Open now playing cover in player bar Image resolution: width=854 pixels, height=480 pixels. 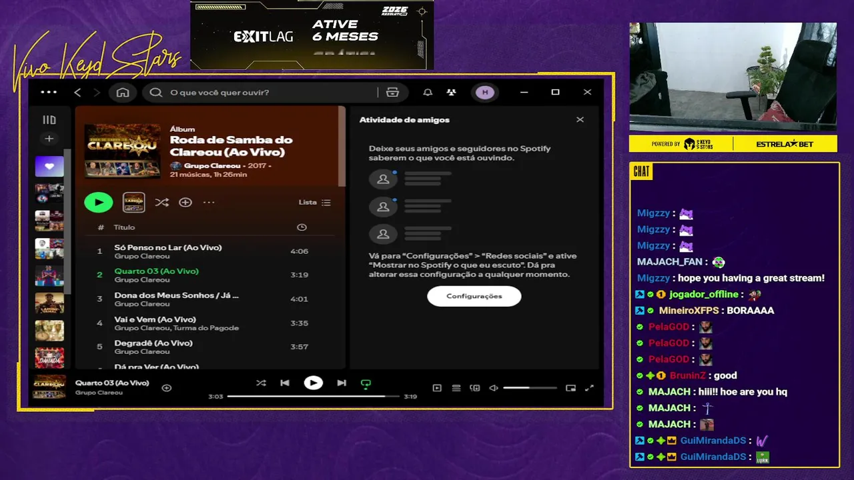tap(49, 387)
